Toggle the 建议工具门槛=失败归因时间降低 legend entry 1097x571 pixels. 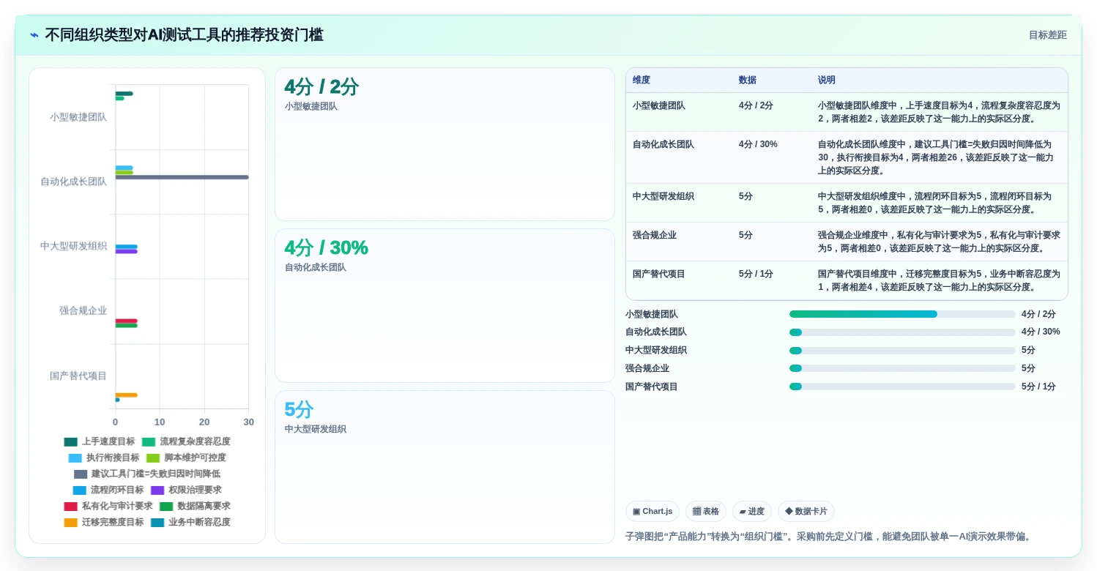(x=147, y=474)
